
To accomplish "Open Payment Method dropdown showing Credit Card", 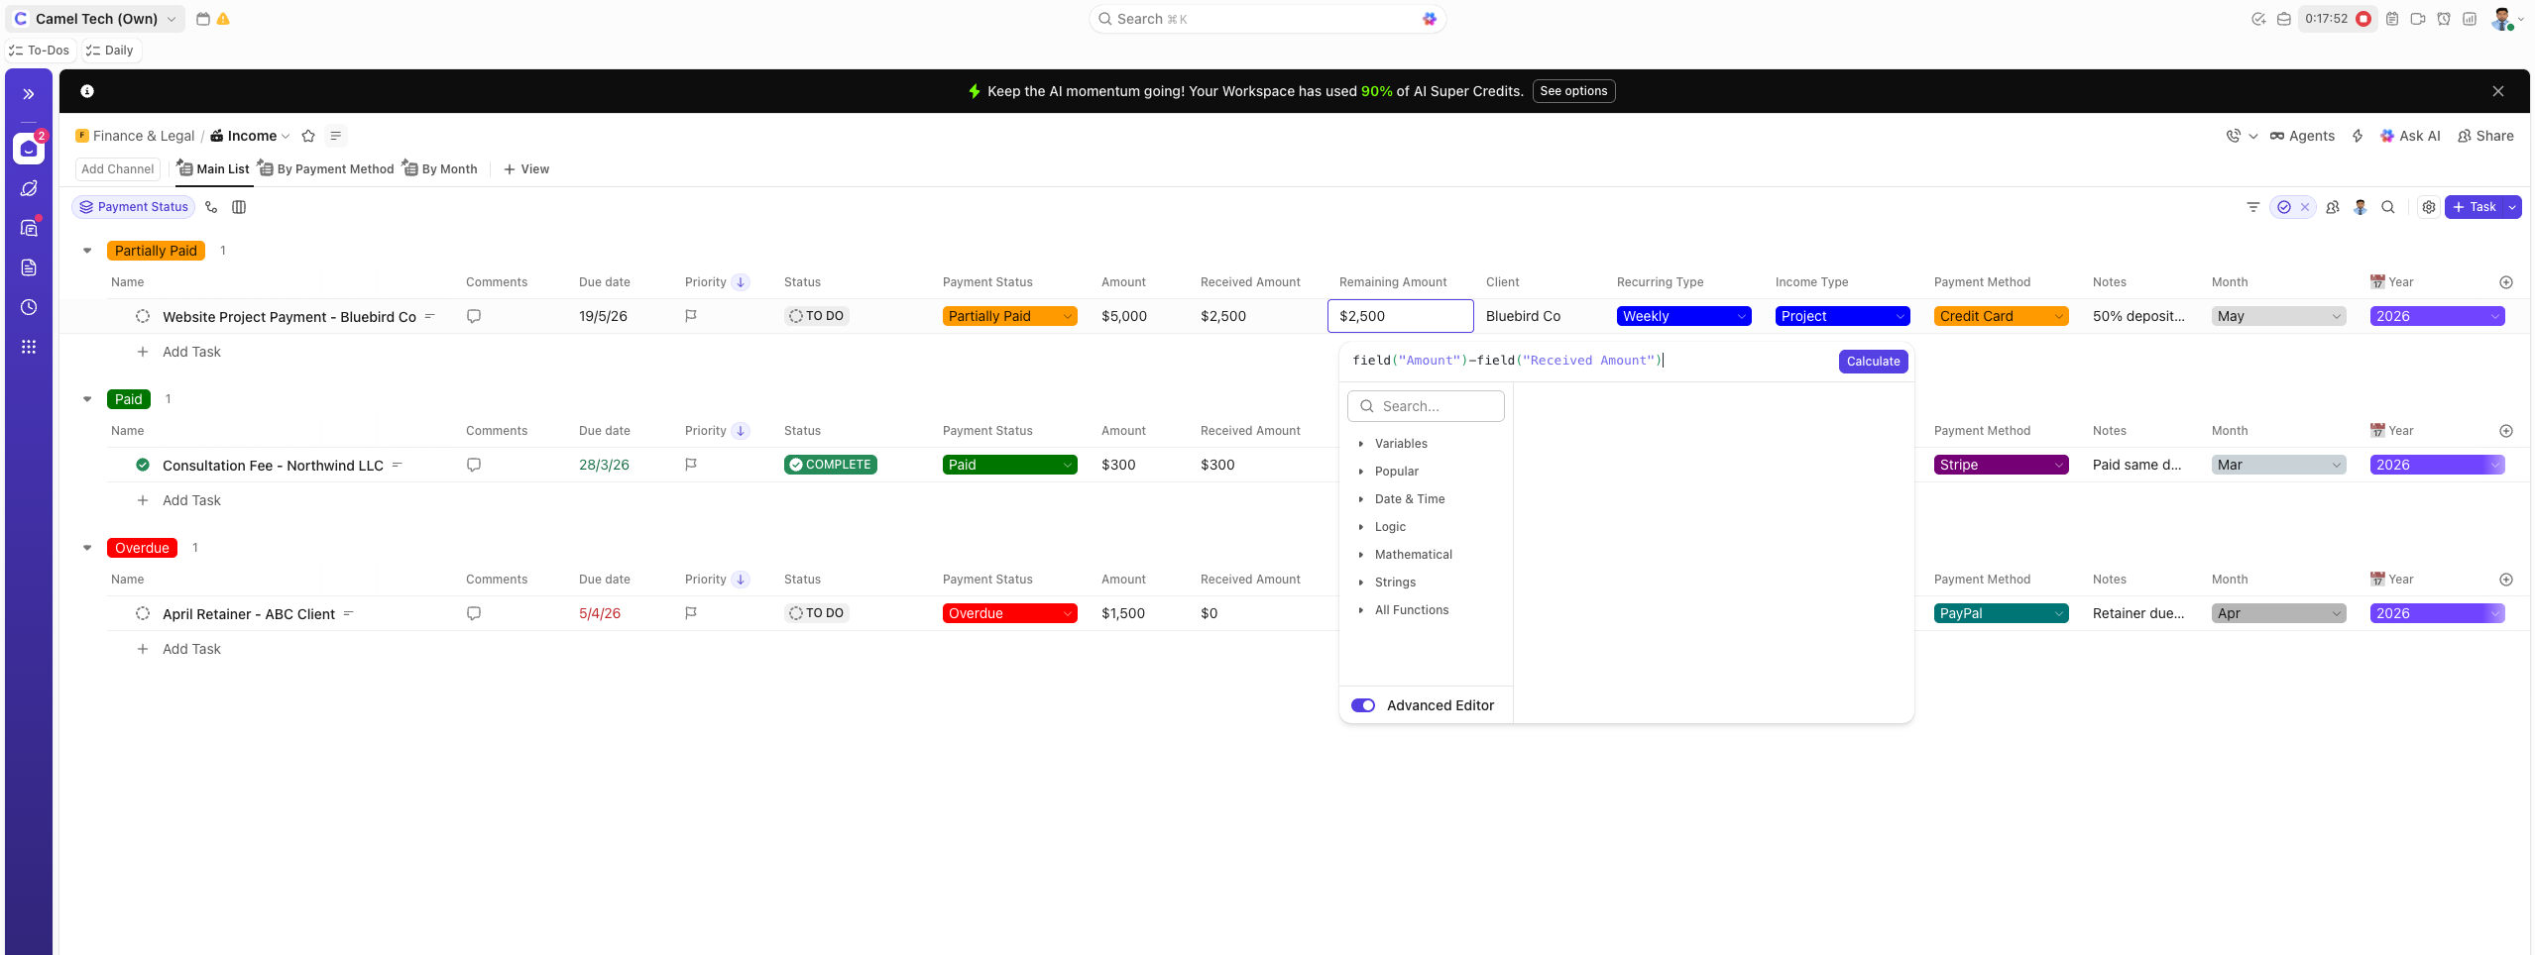I will pos(2000,316).
